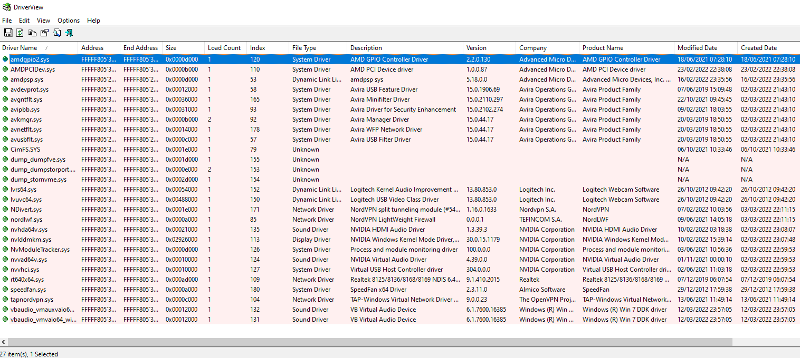Viewport: 800px width, 358px height.
Task: Click 'TEFINCOM S.A.' company cell
Action: 541,220
